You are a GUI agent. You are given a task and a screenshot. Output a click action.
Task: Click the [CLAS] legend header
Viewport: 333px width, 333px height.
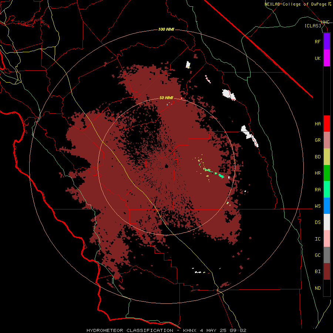pos(313,26)
